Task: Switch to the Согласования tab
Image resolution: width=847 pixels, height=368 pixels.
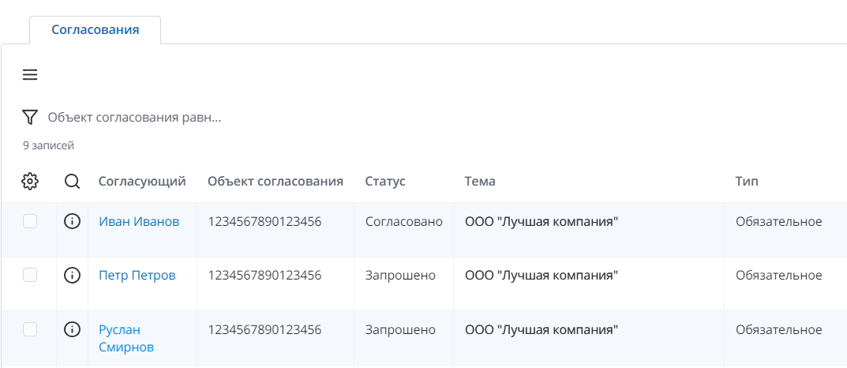Action: pos(95,30)
